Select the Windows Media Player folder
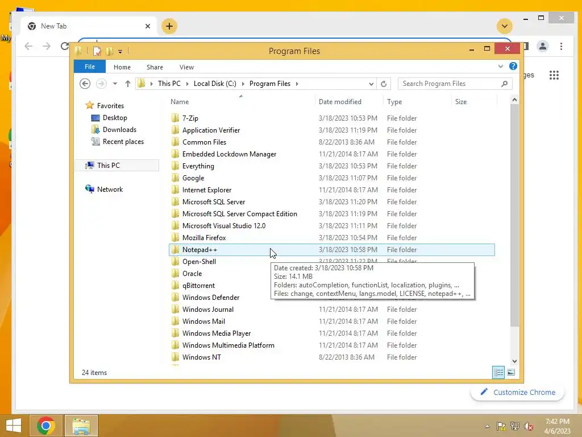The width and height of the screenshot is (582, 437). (332, 333)
